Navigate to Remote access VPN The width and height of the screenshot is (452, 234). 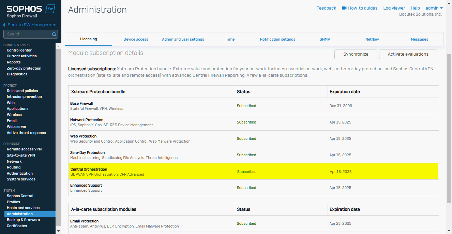point(24,149)
